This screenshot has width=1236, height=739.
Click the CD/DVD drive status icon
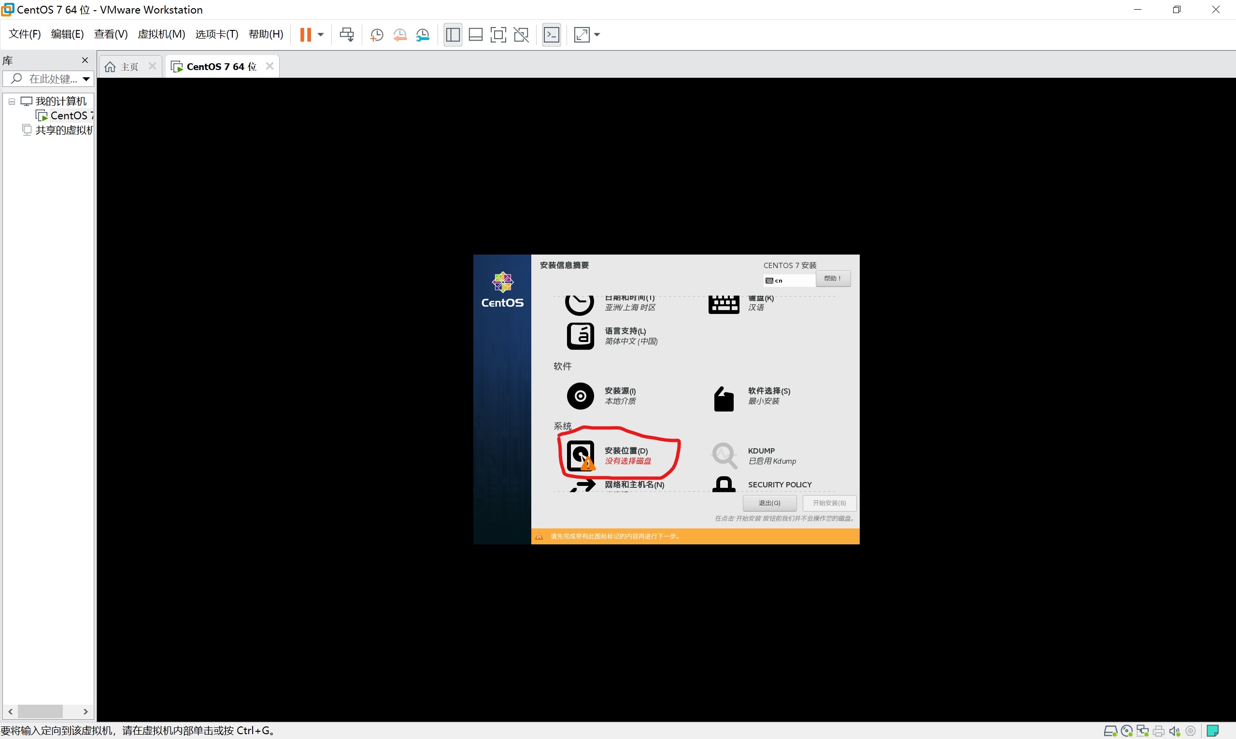pyautogui.click(x=1126, y=731)
